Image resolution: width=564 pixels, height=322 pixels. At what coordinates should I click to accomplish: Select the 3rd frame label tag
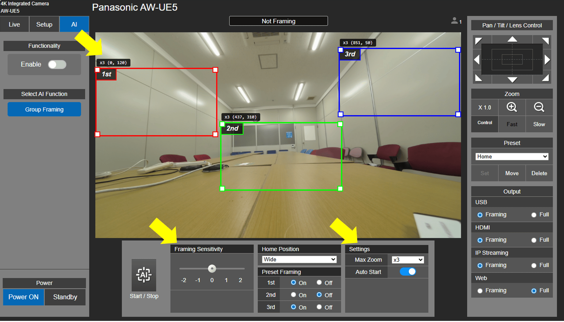[350, 54]
